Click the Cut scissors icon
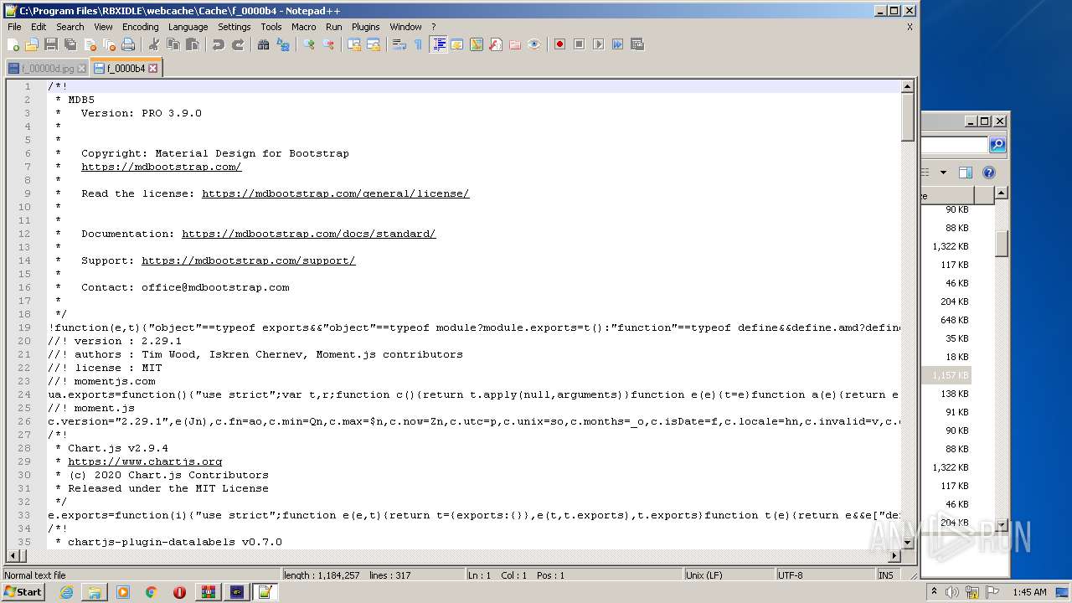 153,44
